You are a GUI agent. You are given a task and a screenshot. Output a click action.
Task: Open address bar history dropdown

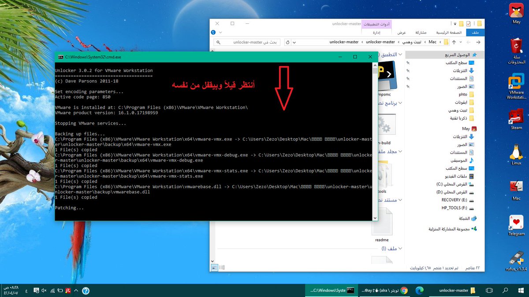tap(294, 42)
